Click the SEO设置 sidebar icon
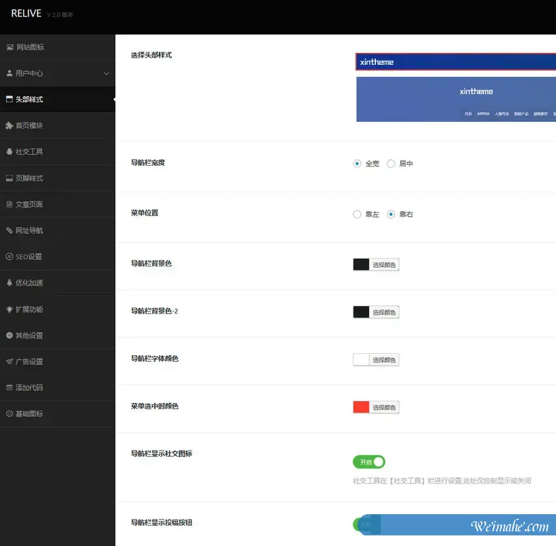Screen dimensions: 556x546 coord(10,256)
